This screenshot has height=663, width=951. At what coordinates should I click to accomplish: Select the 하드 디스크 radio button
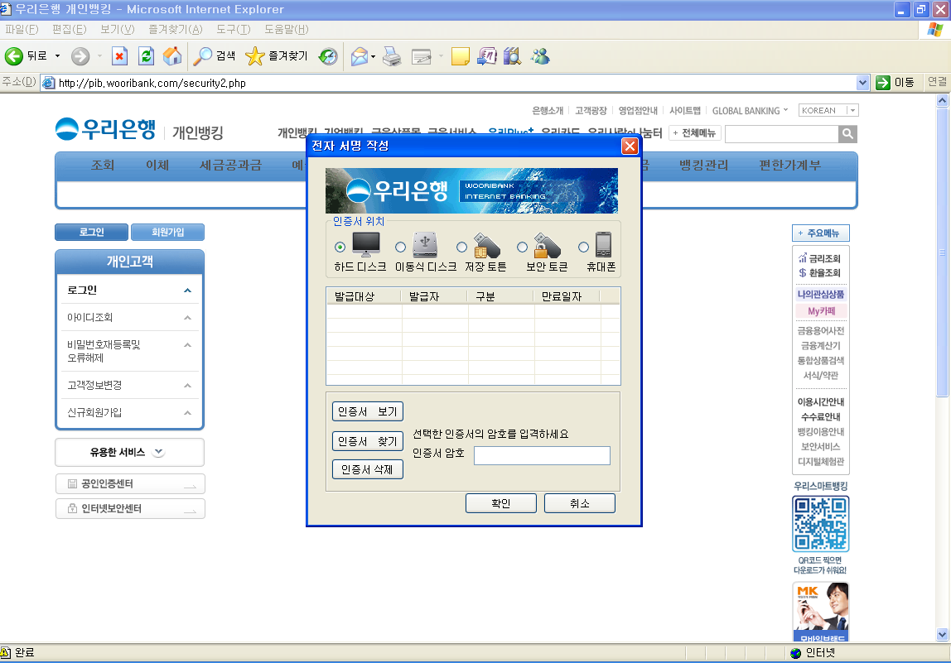pos(340,247)
